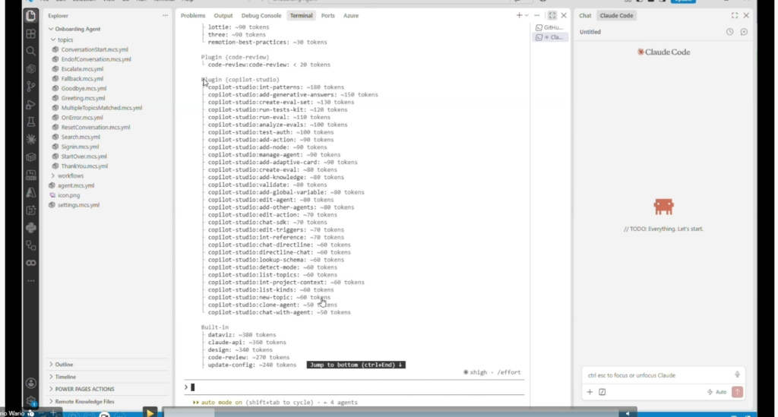Image resolution: width=778 pixels, height=417 pixels.
Task: Open Explorer panel more actions ellipsis
Action: [x=165, y=15]
